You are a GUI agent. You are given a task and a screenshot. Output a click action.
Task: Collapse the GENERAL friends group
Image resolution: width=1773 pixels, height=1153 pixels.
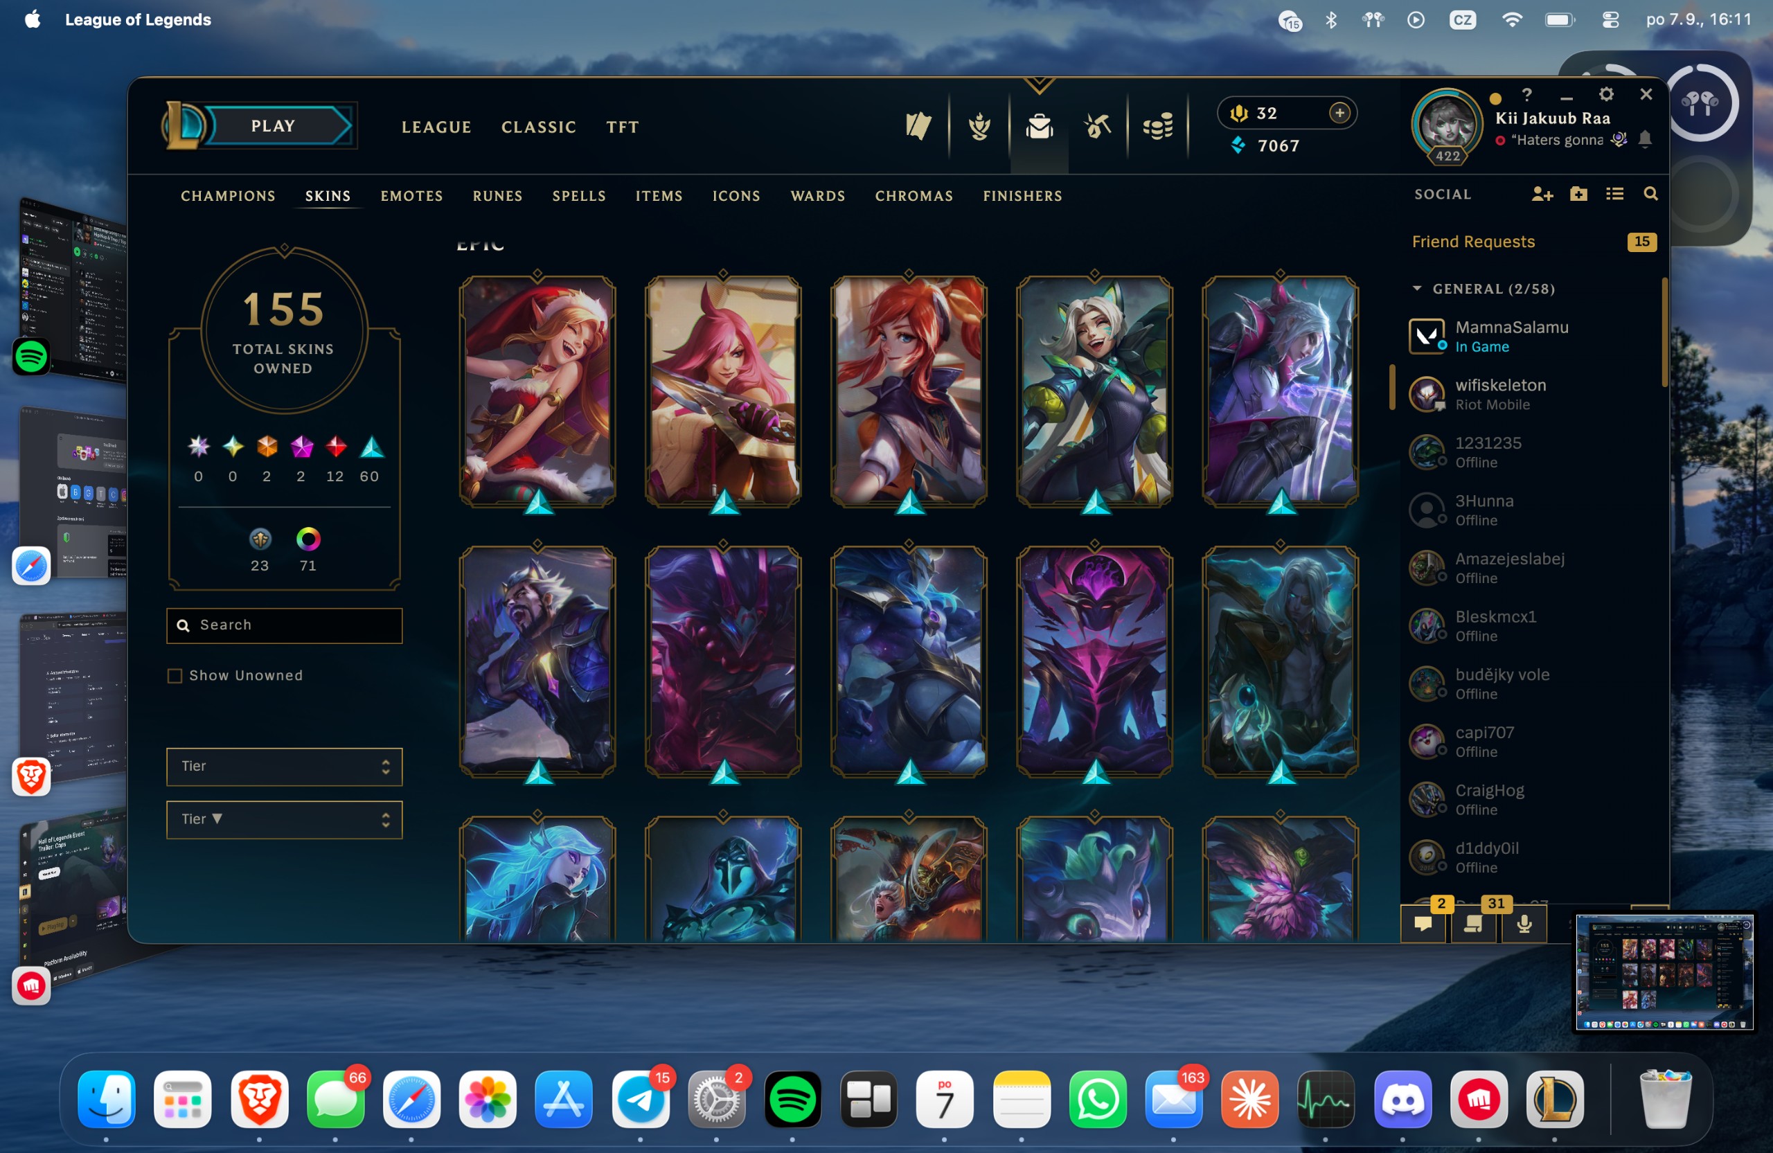point(1417,288)
